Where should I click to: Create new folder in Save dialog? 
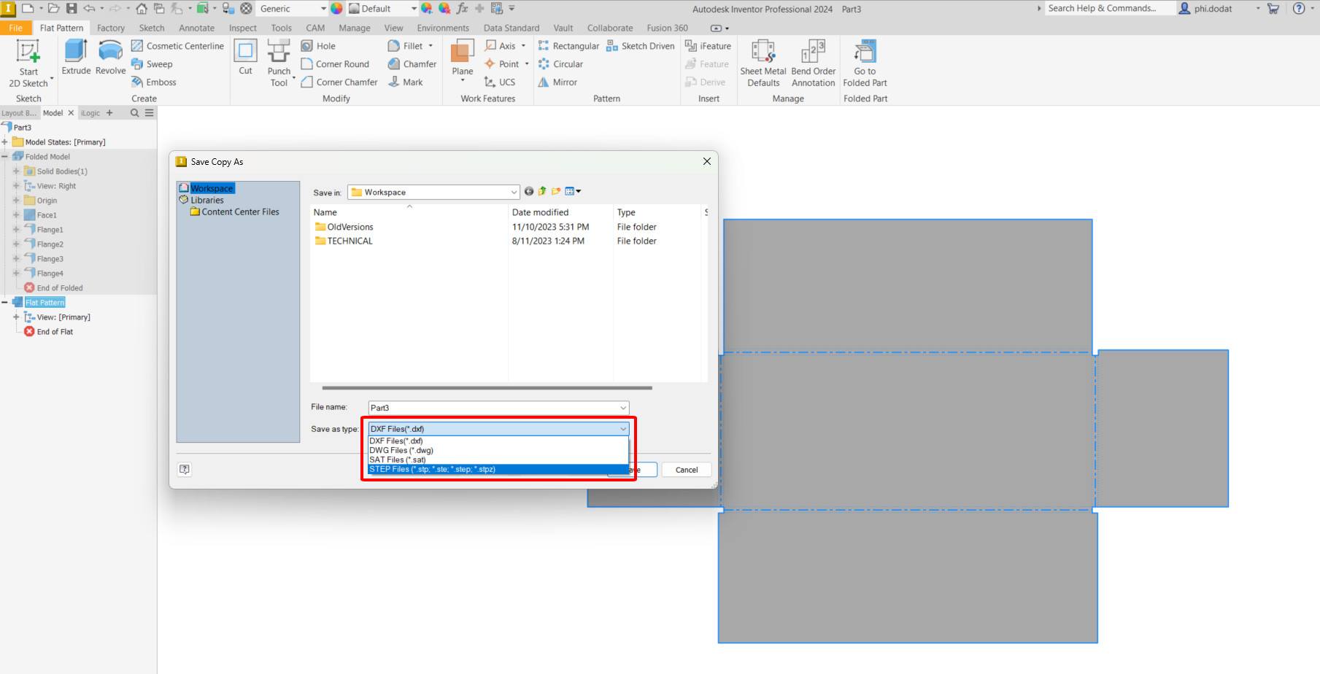pos(556,191)
